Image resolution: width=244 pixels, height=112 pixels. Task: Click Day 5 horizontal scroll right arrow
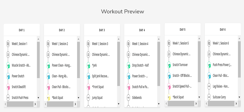coord(196,103)
